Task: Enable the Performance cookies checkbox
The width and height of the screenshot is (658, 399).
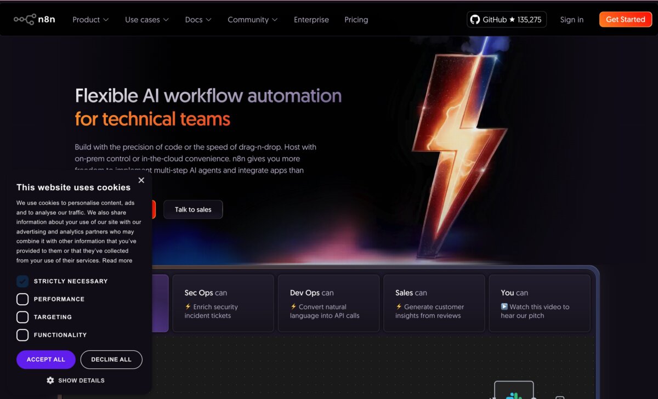Action: click(x=22, y=299)
